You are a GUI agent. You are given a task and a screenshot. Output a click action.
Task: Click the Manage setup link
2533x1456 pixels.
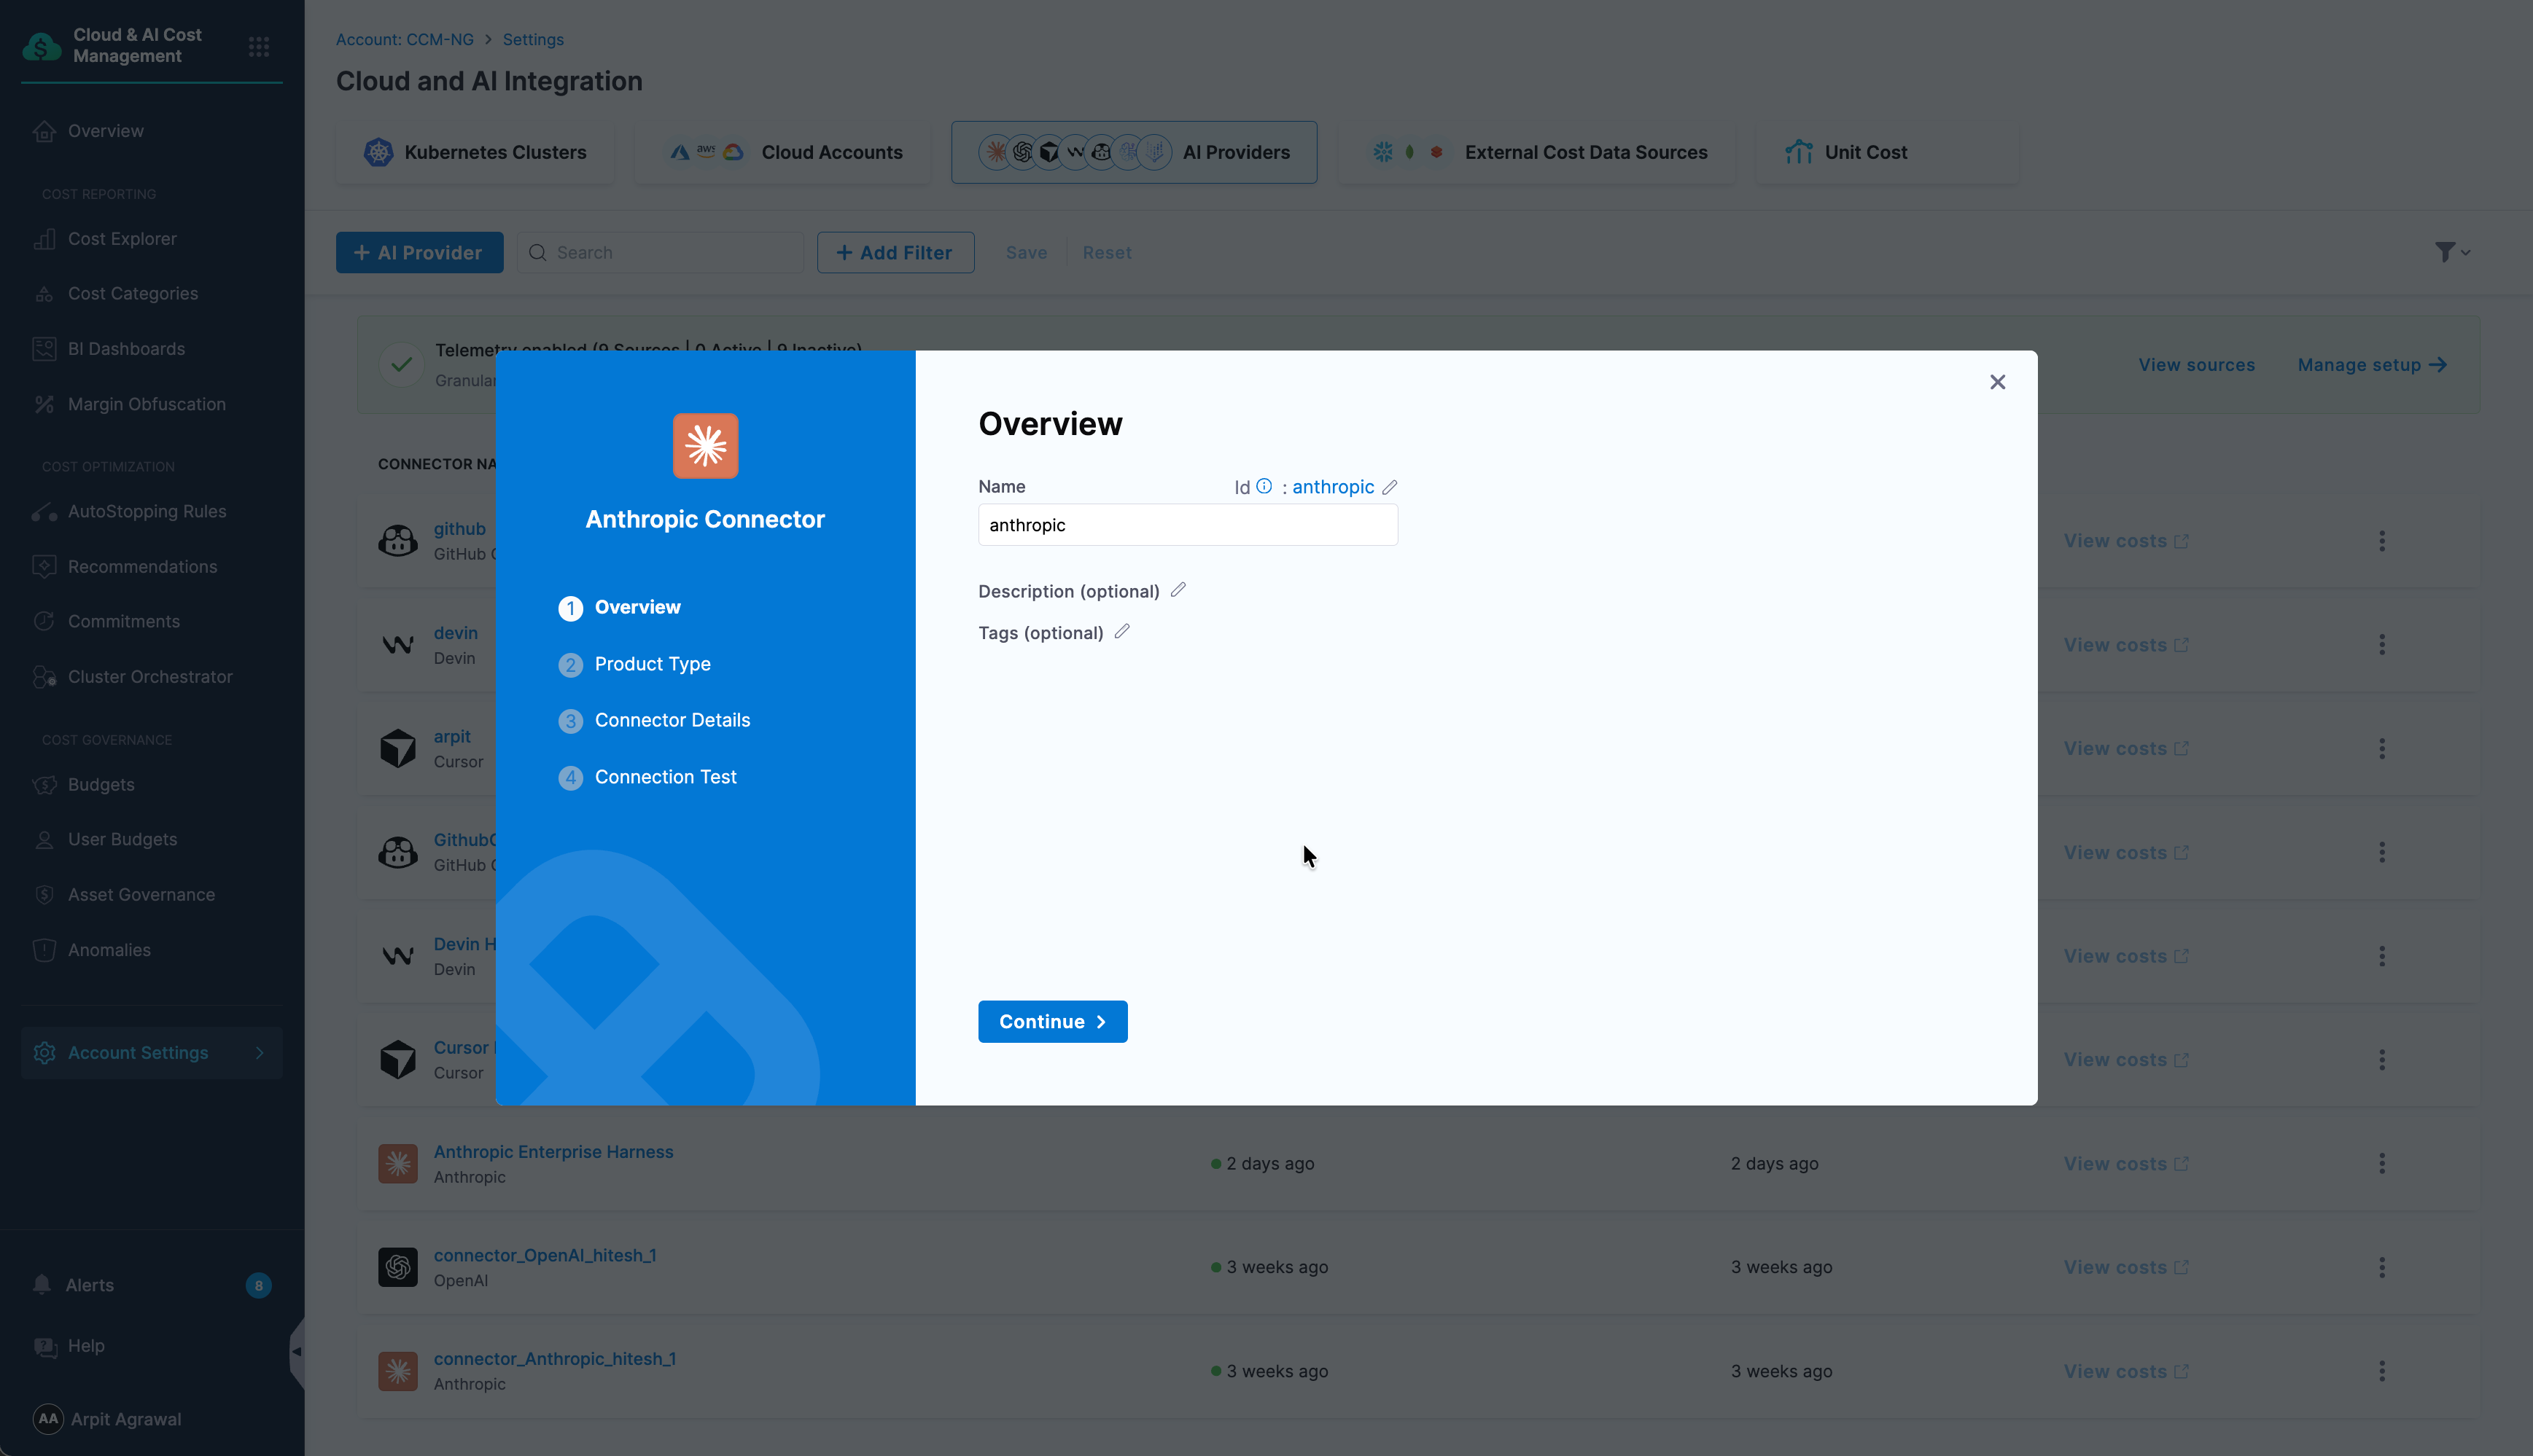click(2372, 365)
